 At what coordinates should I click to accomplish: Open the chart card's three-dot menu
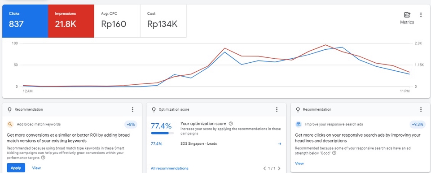click(421, 15)
